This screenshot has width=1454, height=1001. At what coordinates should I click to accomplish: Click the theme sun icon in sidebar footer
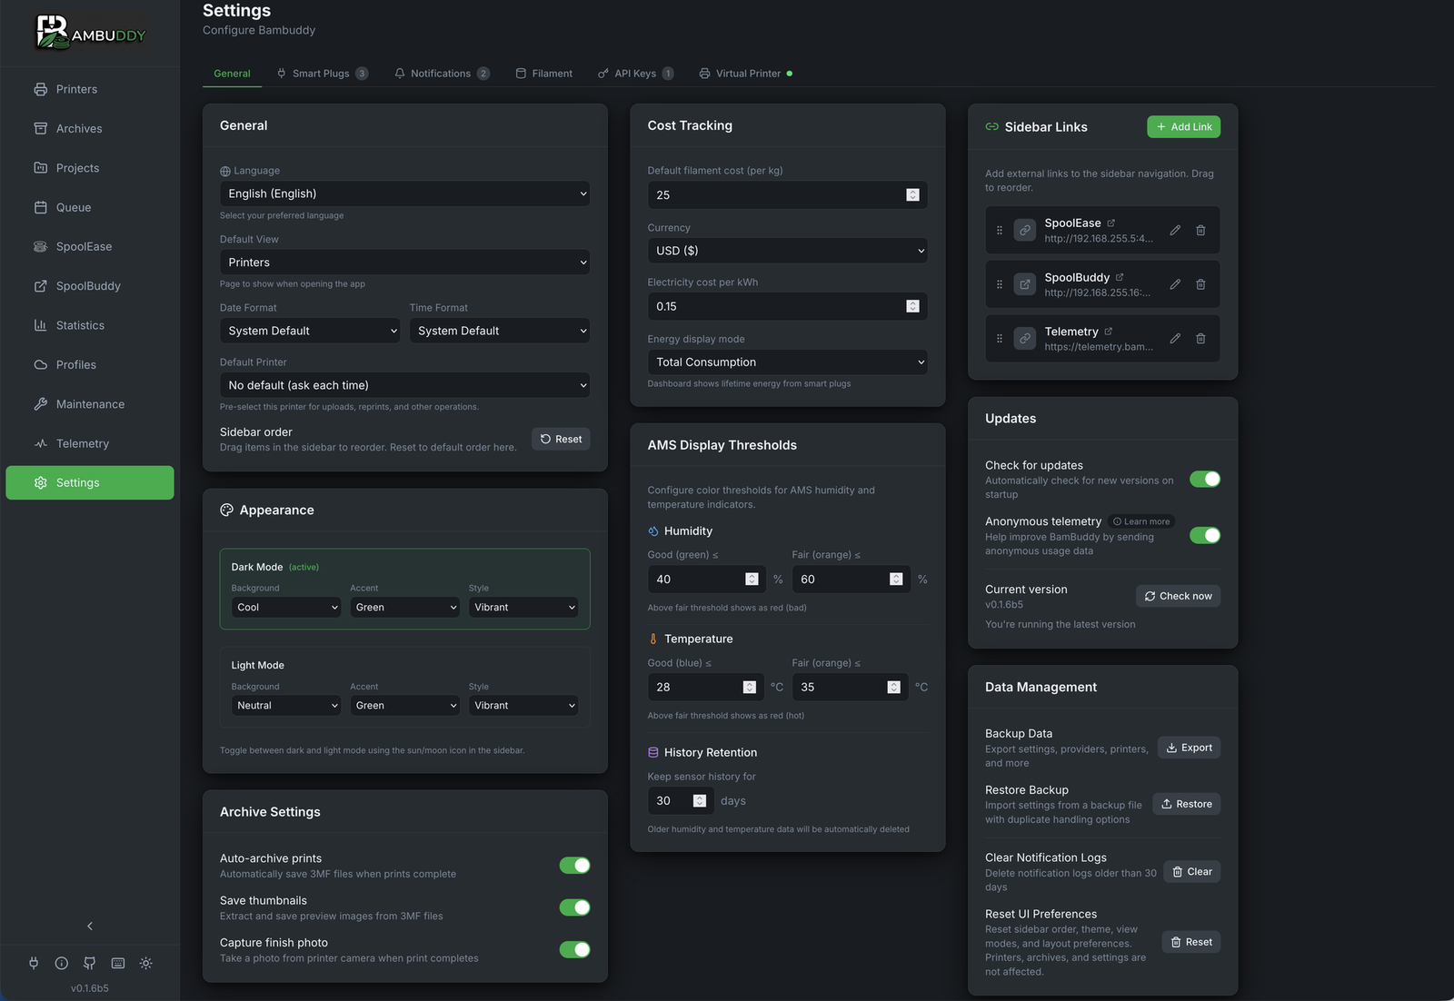[x=146, y=963]
